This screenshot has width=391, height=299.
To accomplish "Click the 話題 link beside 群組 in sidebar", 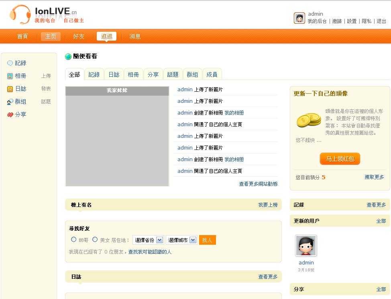I will (46, 102).
